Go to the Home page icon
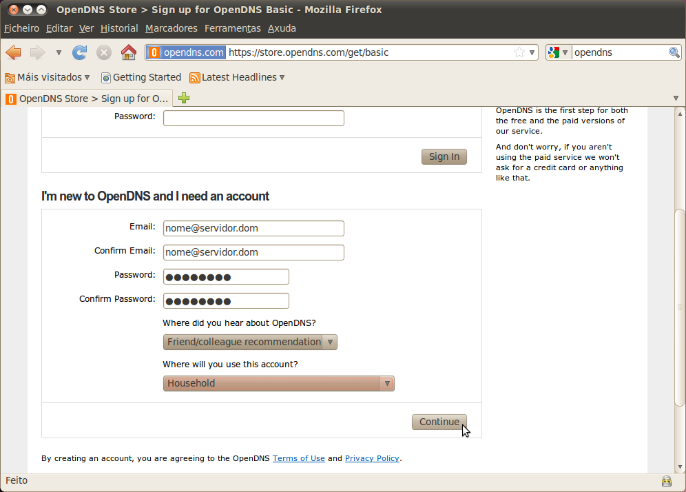Image resolution: width=686 pixels, height=492 pixels. coord(129,52)
